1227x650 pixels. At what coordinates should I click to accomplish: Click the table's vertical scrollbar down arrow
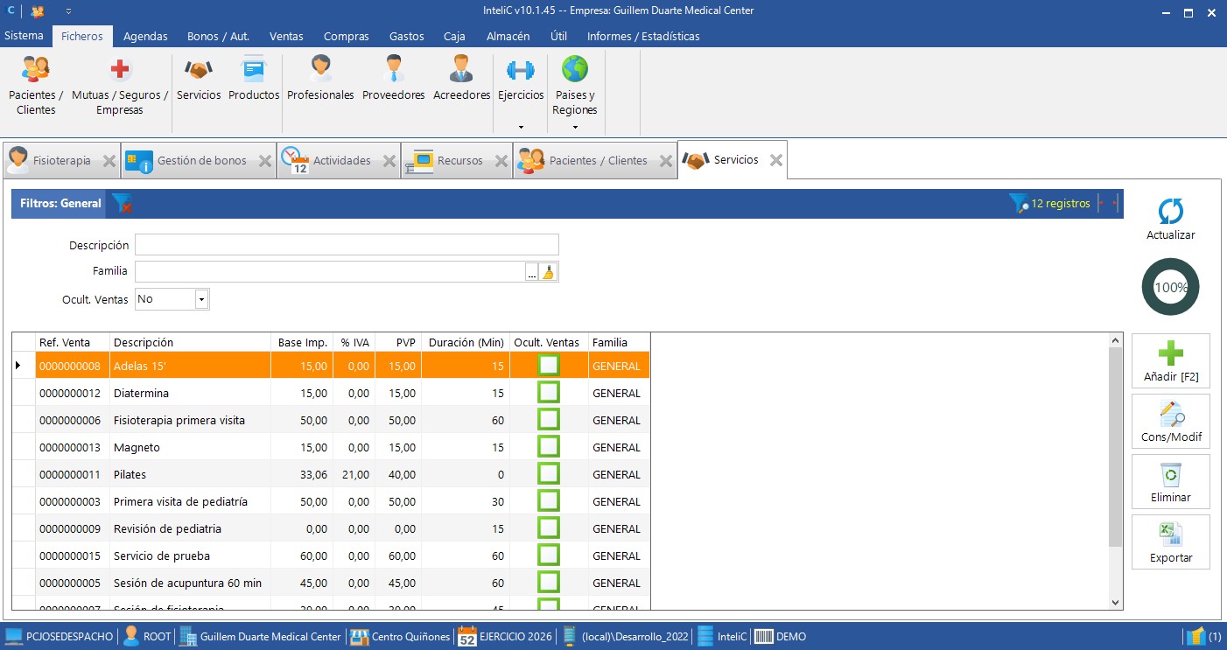[x=1115, y=602]
